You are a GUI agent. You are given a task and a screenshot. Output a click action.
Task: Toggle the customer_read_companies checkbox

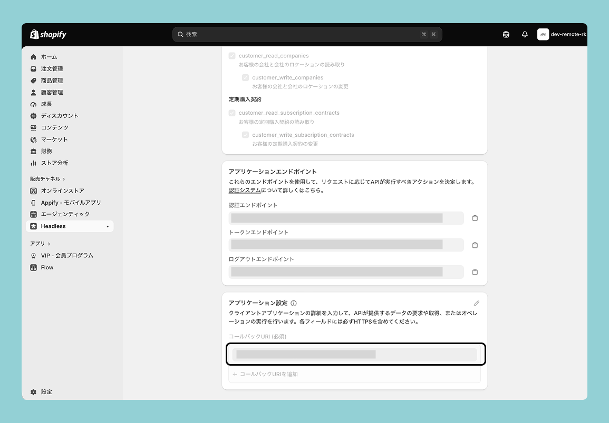click(232, 56)
